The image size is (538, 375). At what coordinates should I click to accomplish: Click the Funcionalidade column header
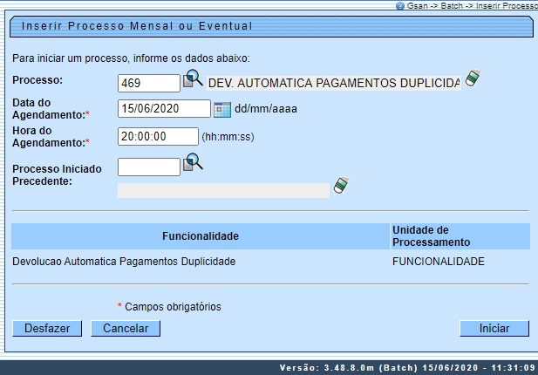point(201,236)
